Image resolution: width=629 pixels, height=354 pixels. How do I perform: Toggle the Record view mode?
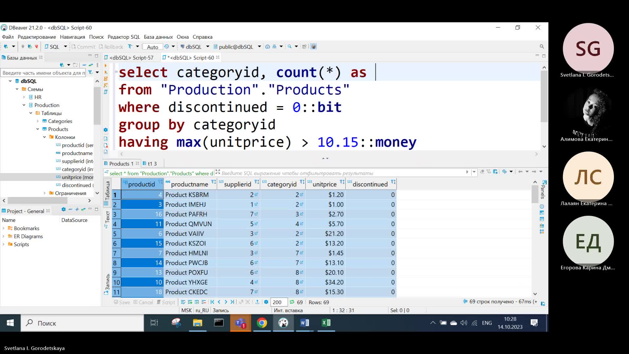click(107, 284)
